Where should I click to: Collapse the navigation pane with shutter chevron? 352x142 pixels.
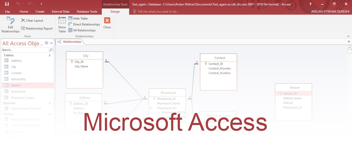point(51,43)
